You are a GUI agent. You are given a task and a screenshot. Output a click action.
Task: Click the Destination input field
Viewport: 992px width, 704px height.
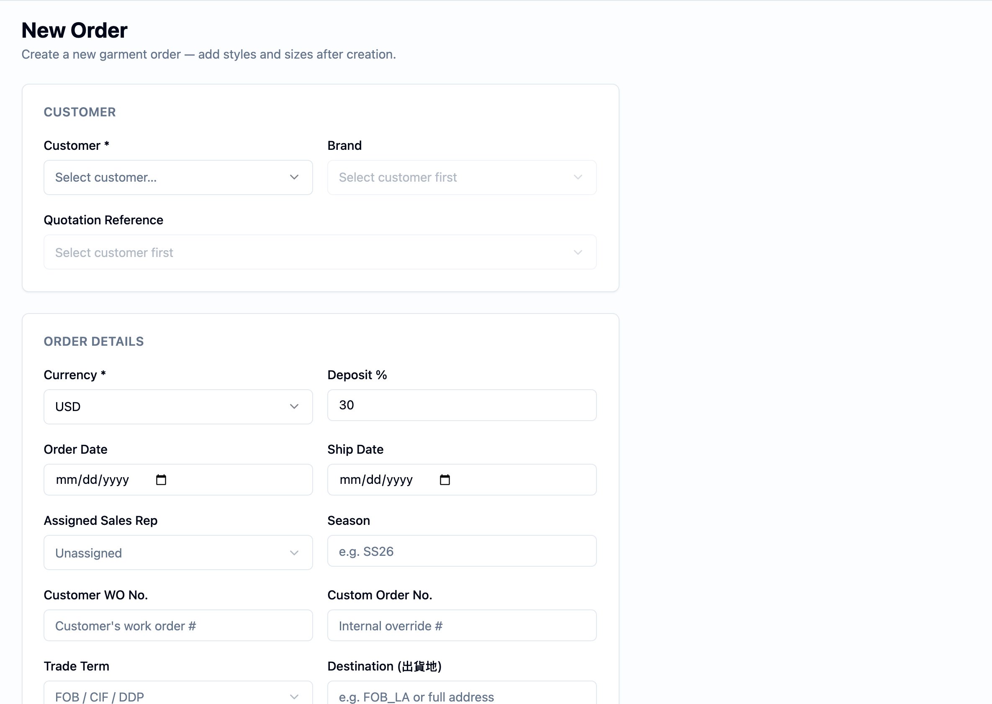point(462,694)
